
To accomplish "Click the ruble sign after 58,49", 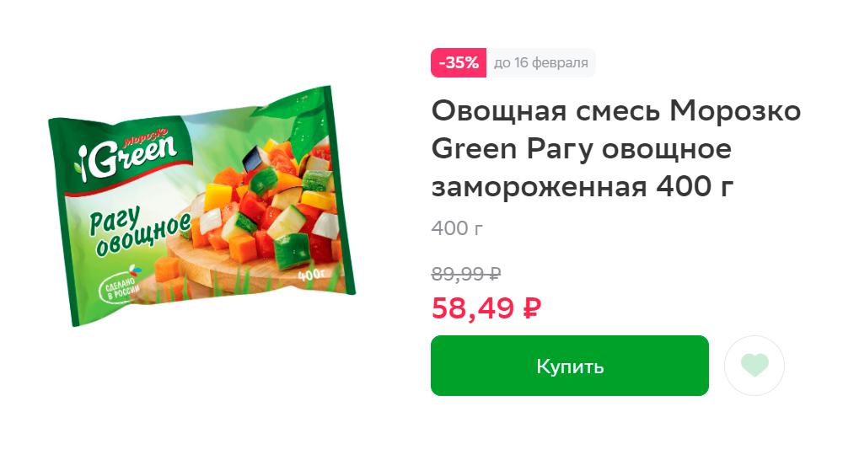I will (x=532, y=308).
